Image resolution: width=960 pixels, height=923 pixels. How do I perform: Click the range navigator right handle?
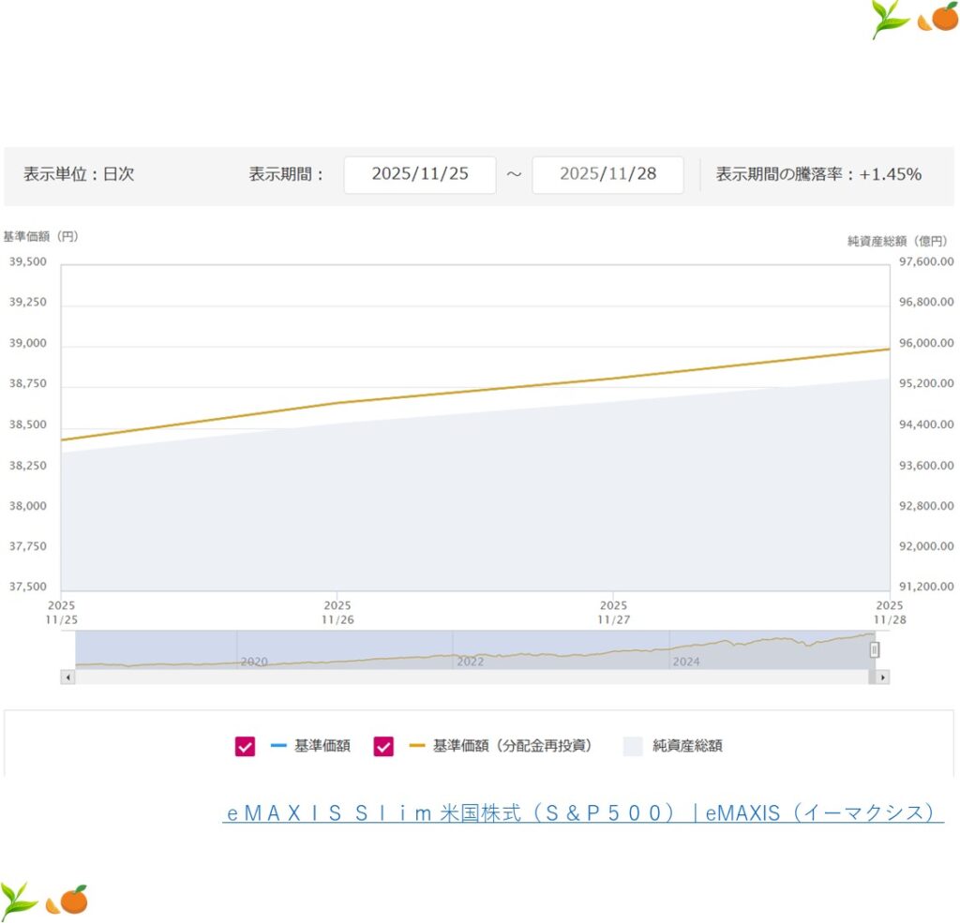click(x=874, y=649)
